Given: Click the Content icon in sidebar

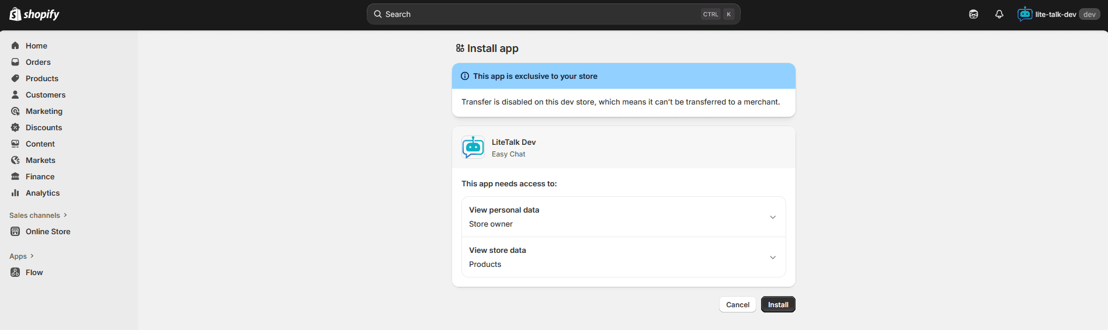Looking at the screenshot, I should (x=15, y=144).
